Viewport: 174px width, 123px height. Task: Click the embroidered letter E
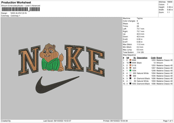pyautogui.click(x=95, y=62)
